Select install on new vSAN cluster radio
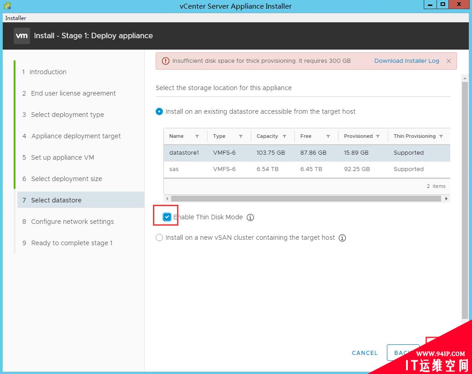The width and height of the screenshot is (472, 374). (159, 238)
